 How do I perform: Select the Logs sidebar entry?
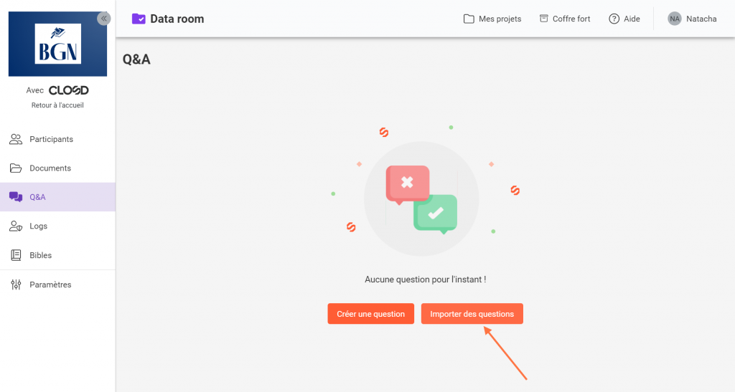coord(39,226)
